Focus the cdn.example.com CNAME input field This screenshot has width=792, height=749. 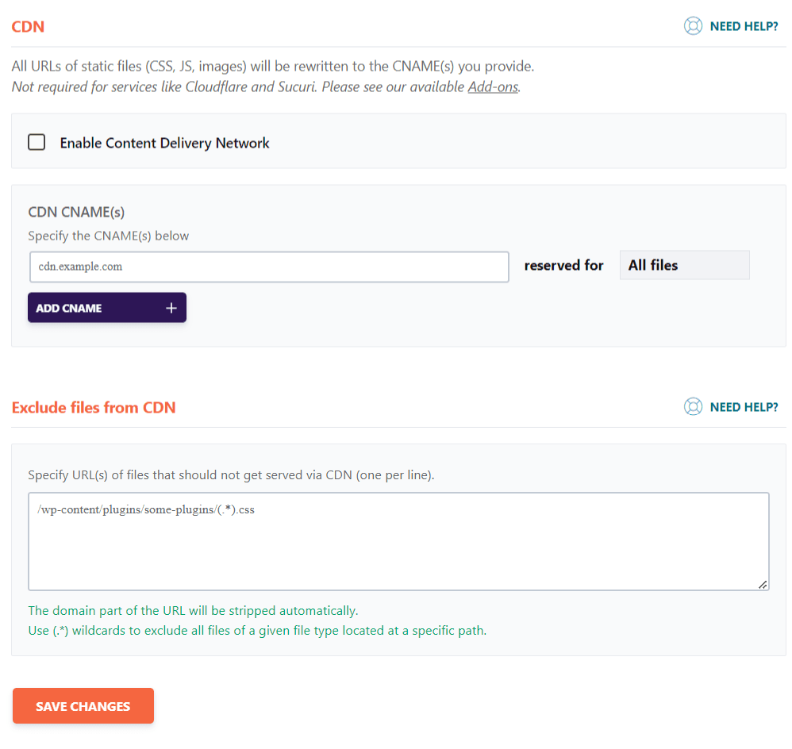coord(270,267)
